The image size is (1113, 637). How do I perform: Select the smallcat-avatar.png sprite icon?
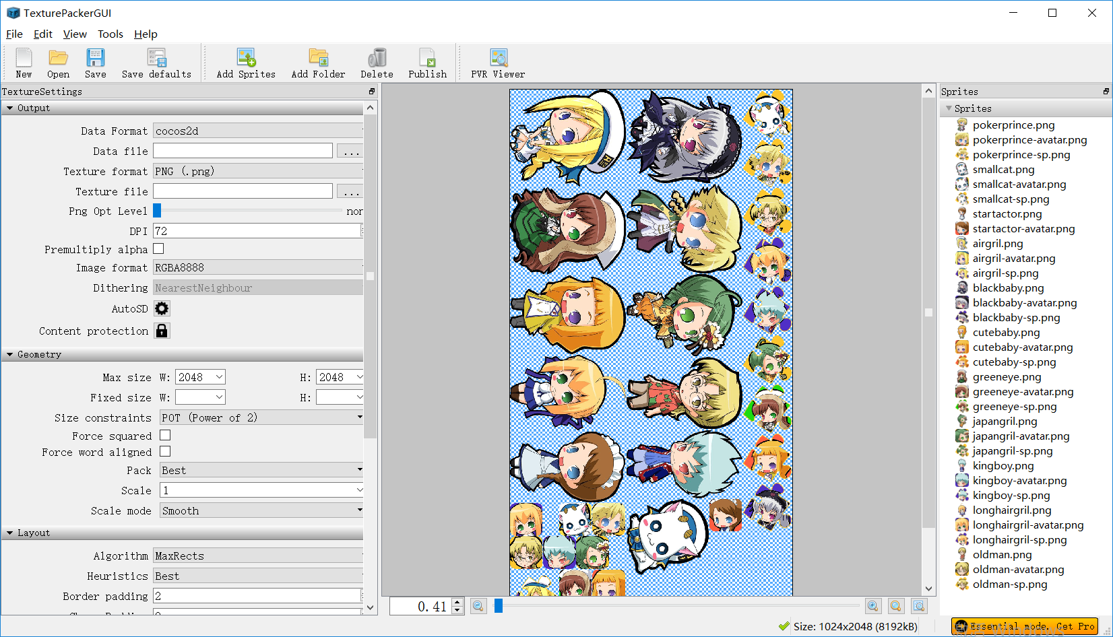962,184
